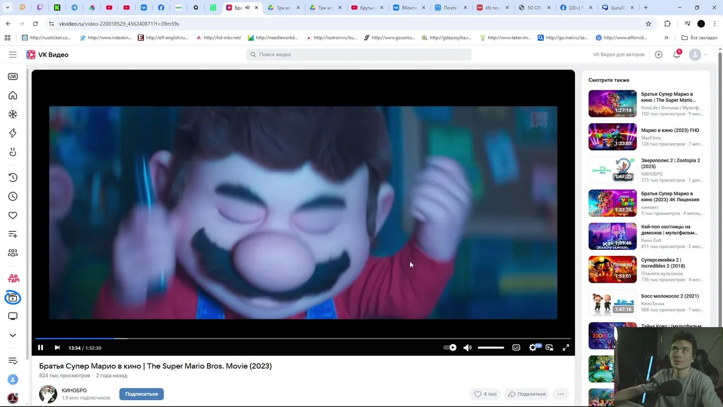The height and width of the screenshot is (407, 723).
Task: Open the profile avatar dropdown in header
Action: 698,54
